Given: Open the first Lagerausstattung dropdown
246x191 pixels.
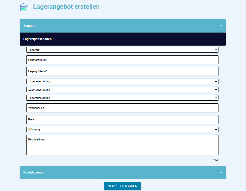Looking at the screenshot, I should 122,81.
